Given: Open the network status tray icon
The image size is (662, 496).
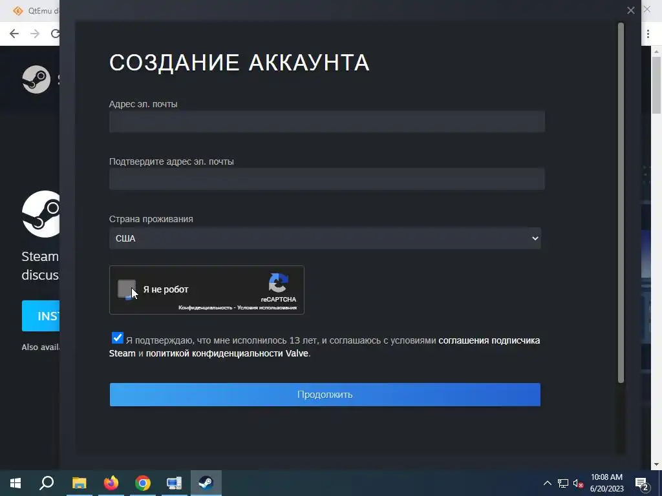Looking at the screenshot, I should pos(563,483).
